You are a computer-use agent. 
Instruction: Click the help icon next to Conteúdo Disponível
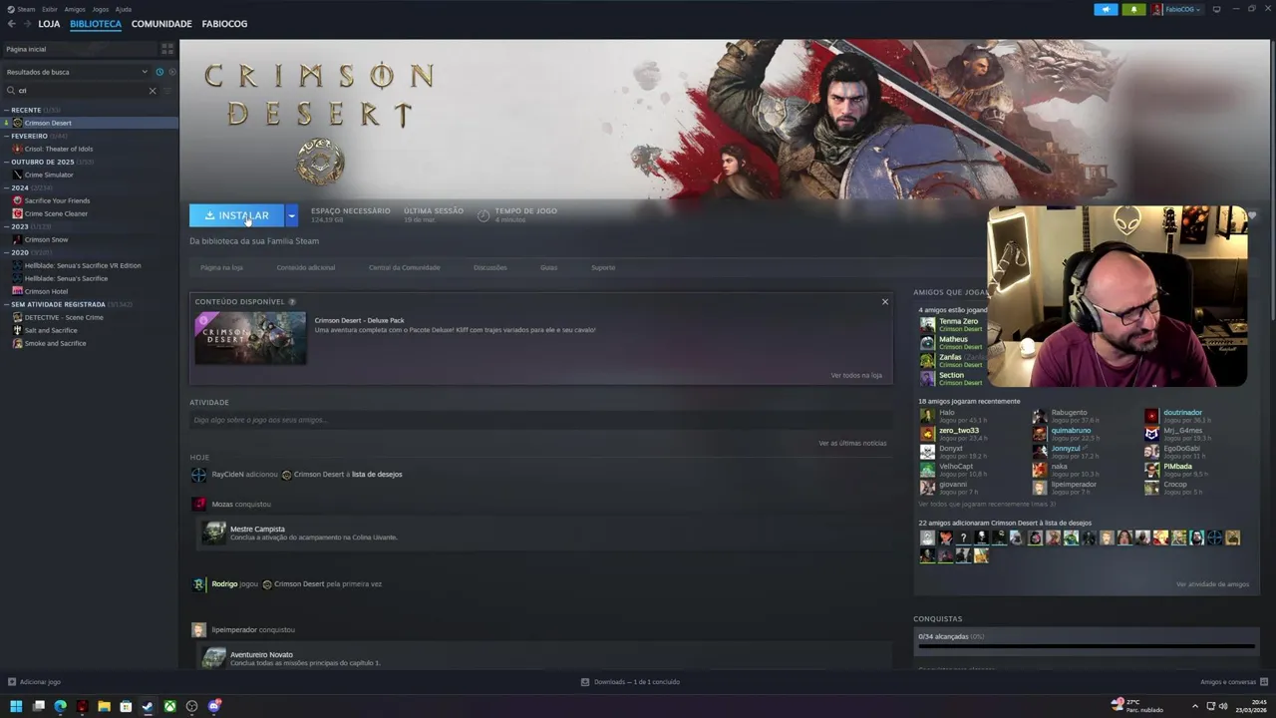click(292, 301)
